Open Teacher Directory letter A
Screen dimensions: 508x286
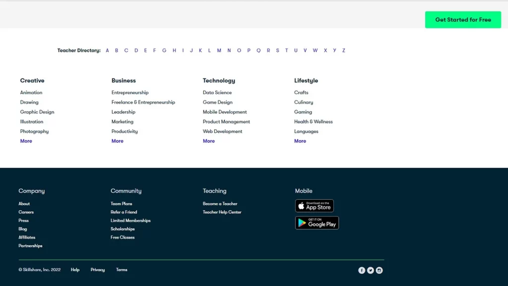click(x=107, y=51)
